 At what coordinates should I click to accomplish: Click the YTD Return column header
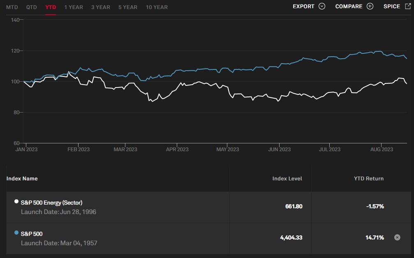(369, 179)
